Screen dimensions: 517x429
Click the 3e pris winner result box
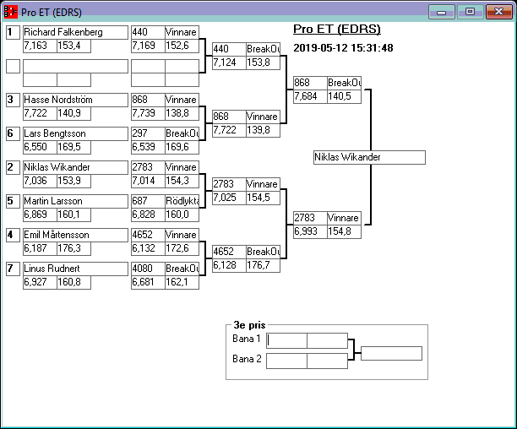[391, 353]
